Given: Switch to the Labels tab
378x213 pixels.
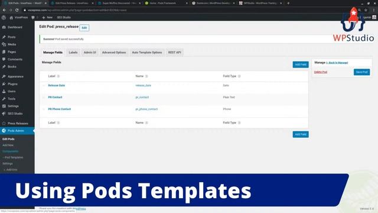Looking at the screenshot, I should click(73, 53).
